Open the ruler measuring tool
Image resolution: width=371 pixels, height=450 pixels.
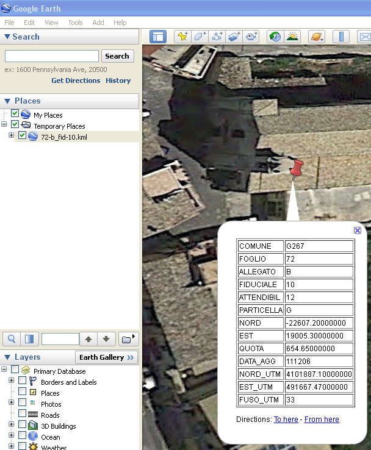coord(341,37)
